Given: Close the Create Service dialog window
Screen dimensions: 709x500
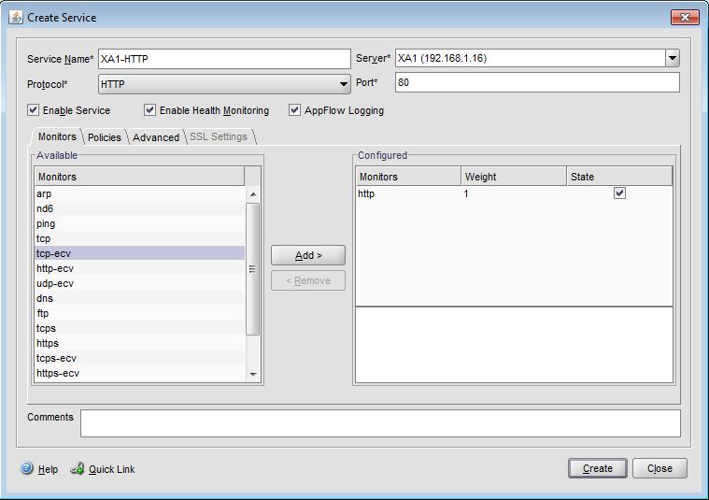Looking at the screenshot, I should (684, 17).
